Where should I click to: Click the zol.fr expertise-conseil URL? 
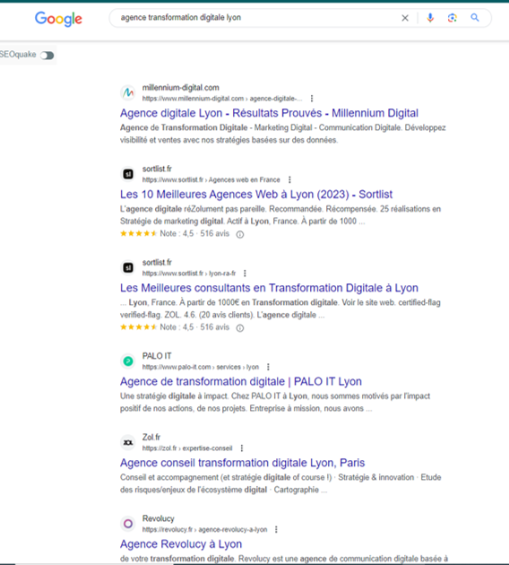pos(187,448)
